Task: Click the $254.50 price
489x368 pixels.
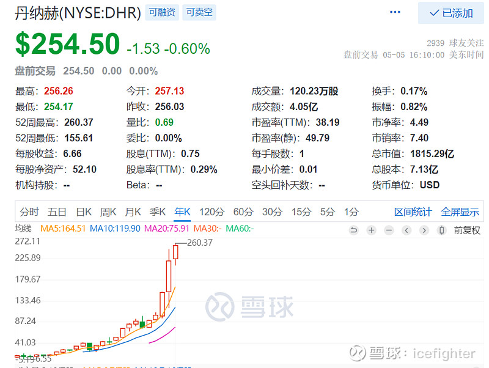Action: click(68, 43)
